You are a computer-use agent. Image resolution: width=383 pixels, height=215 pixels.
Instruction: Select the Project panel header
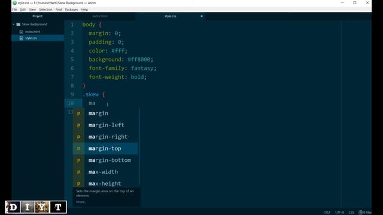pos(38,16)
